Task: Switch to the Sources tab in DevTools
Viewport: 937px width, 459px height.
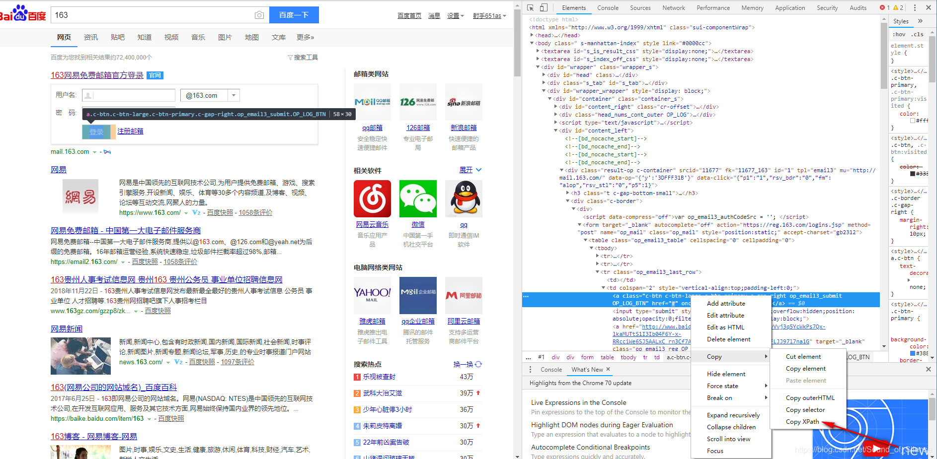Action: coord(640,8)
